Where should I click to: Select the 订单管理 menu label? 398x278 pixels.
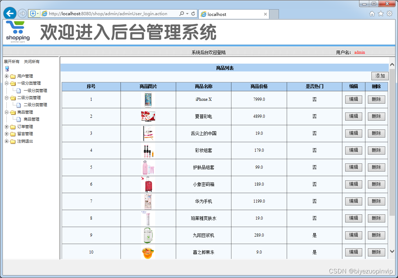(25, 127)
